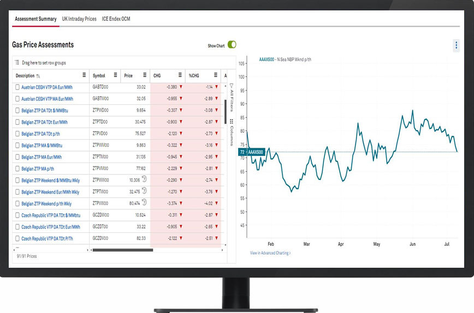Open the ICE Endex OCM tab
Viewport: 474px width, 313px height.
(x=116, y=19)
